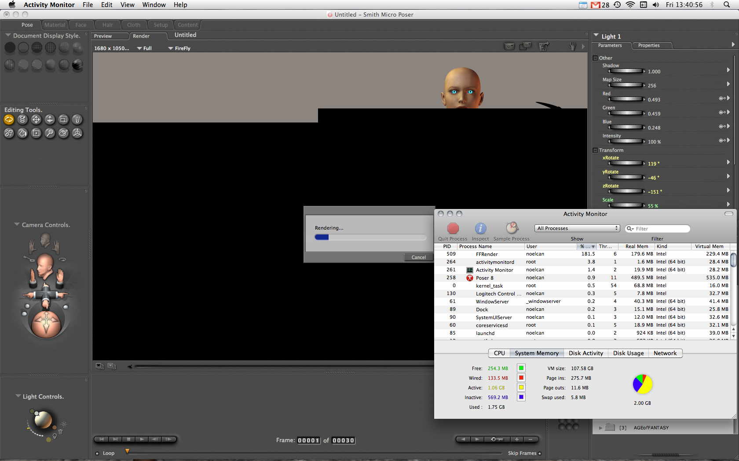
Task: Select the Rotate editing tool
Action: pos(9,119)
